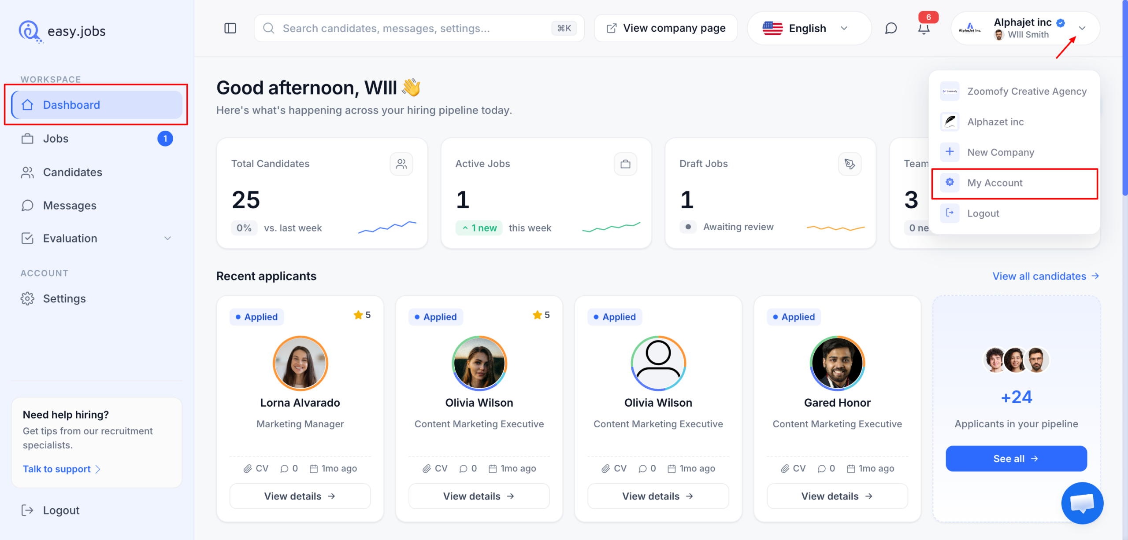This screenshot has width=1128, height=540.
Task: Open My Account from dropdown
Action: pyautogui.click(x=1014, y=183)
